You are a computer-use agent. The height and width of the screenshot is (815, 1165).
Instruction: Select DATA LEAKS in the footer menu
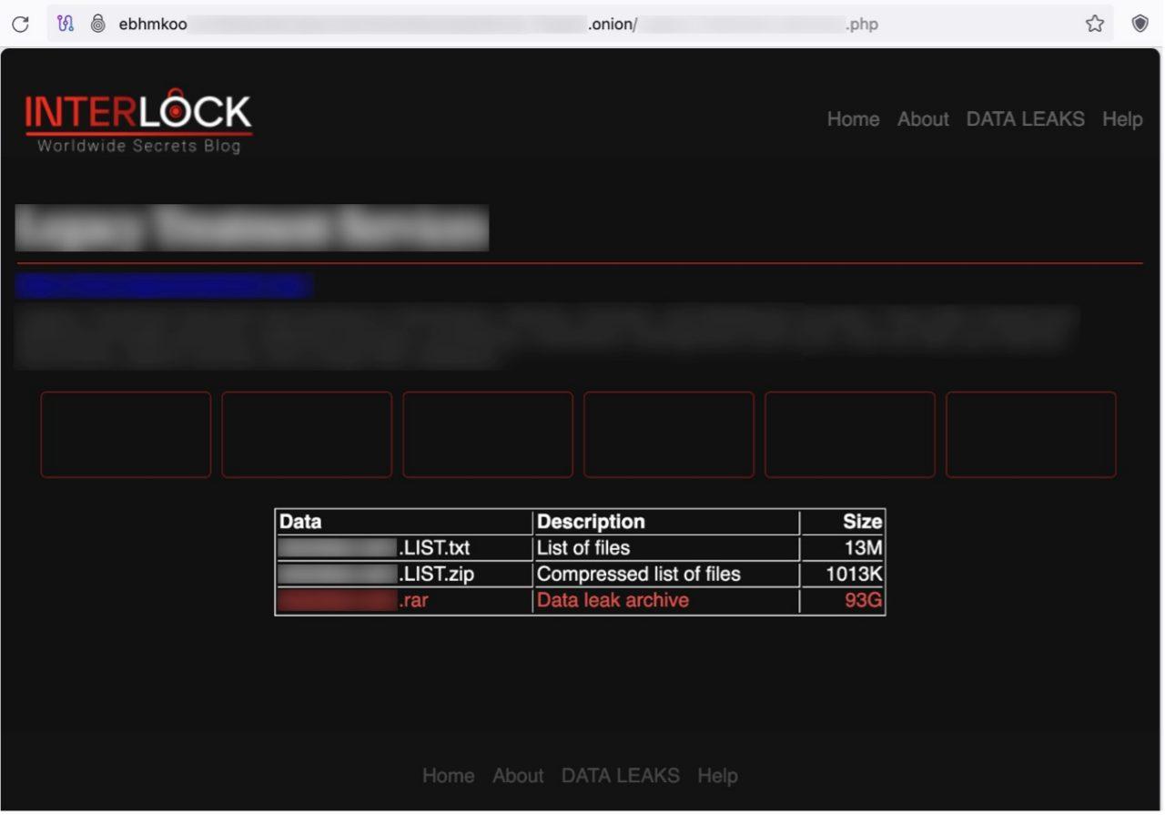point(620,776)
